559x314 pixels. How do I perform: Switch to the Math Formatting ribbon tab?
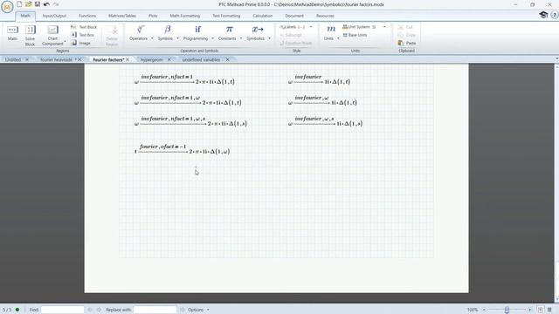184,16
